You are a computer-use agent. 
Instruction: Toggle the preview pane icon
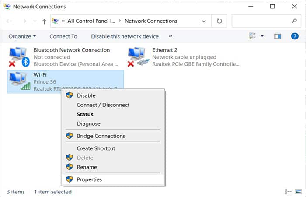(278, 36)
